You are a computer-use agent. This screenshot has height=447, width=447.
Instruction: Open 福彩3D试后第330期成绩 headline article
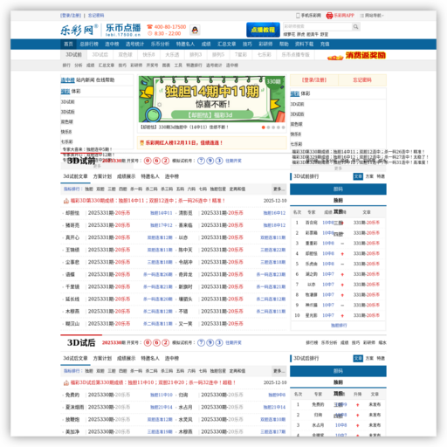[153, 382]
